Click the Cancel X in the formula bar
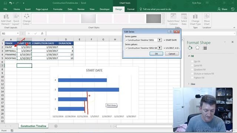The width and height of the screenshot is (237, 133). pyautogui.click(x=29, y=34)
